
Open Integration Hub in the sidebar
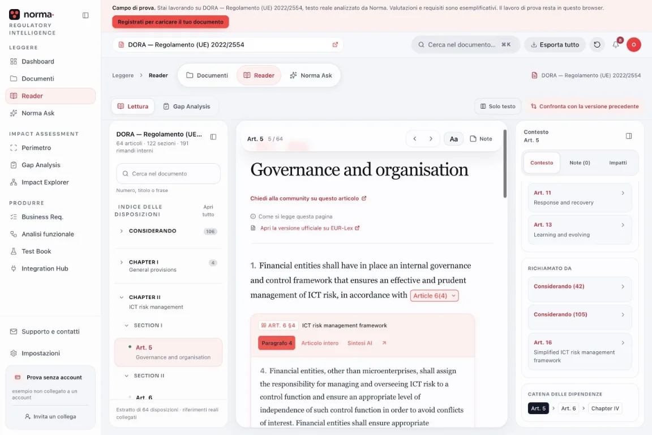pos(50,268)
